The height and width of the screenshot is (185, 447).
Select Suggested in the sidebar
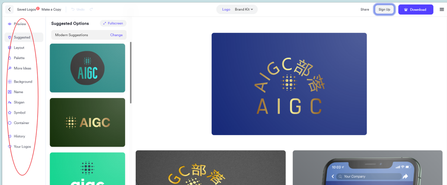pyautogui.click(x=24, y=37)
